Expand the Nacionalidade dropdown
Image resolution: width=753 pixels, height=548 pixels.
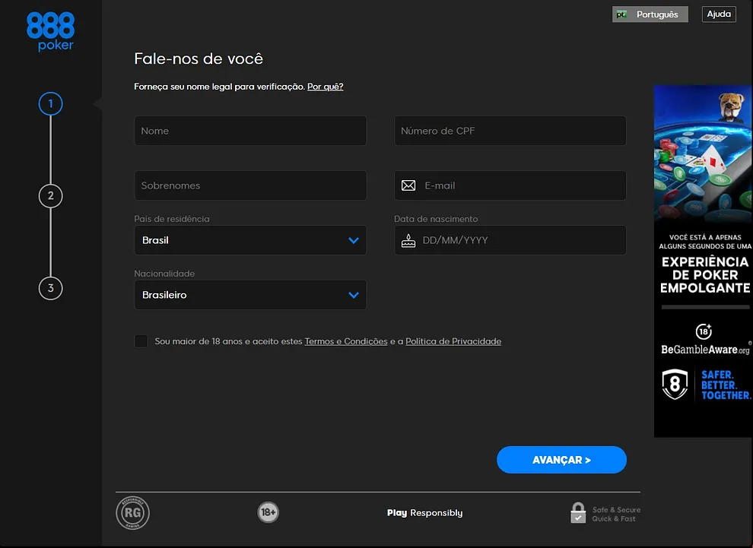tap(250, 295)
